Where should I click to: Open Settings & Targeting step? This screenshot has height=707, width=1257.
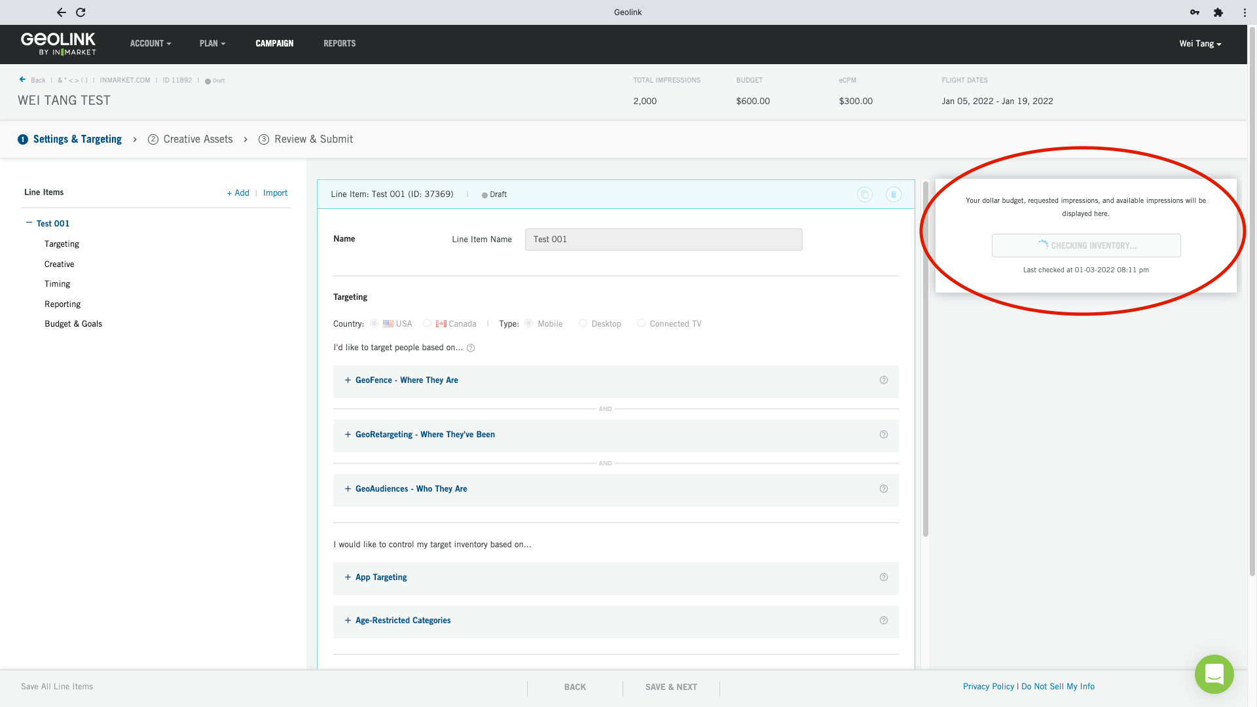pos(69,139)
